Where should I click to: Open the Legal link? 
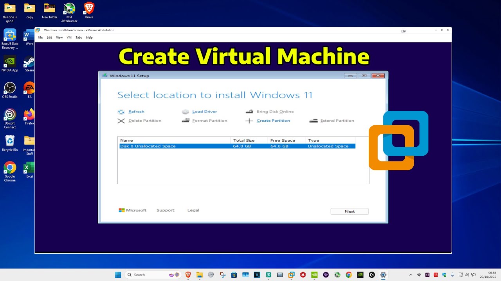[193, 210]
